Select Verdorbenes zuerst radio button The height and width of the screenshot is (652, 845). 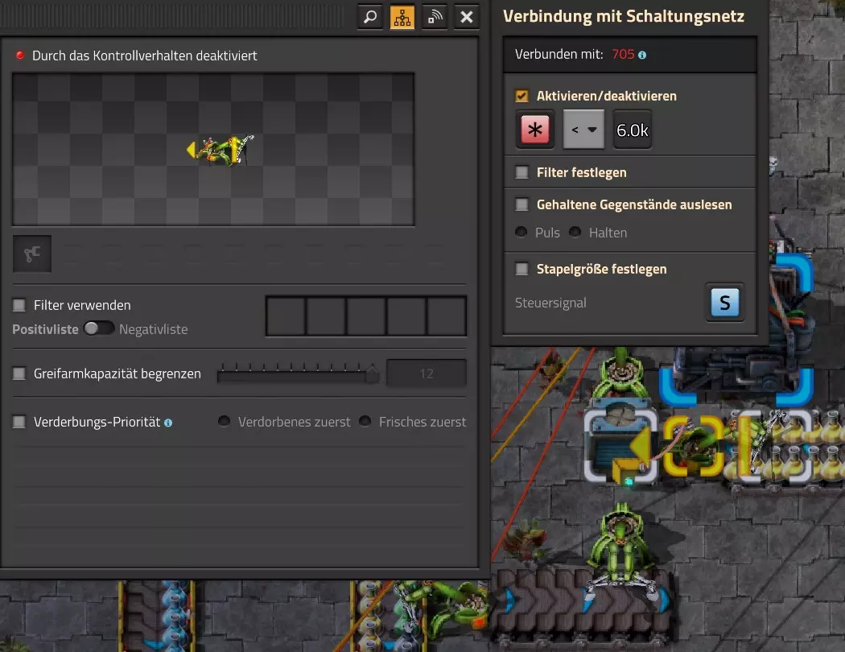(225, 421)
